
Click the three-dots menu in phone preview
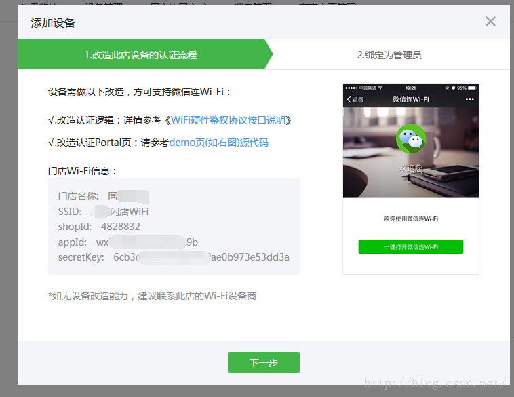tap(469, 99)
